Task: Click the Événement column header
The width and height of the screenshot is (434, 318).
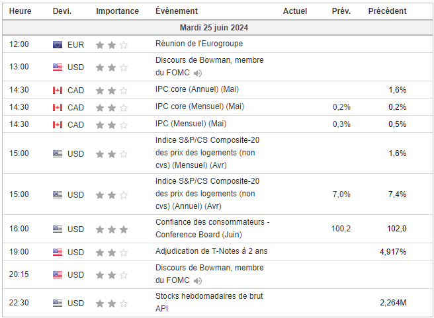Action: 176,11
